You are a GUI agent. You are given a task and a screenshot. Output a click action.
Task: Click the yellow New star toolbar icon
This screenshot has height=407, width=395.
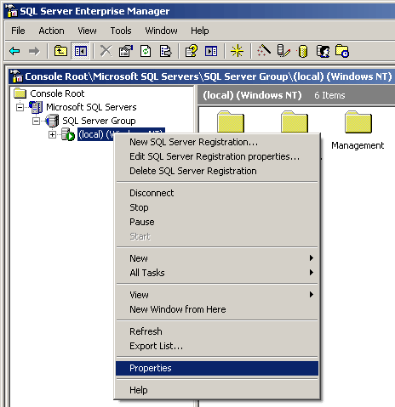coord(237,51)
